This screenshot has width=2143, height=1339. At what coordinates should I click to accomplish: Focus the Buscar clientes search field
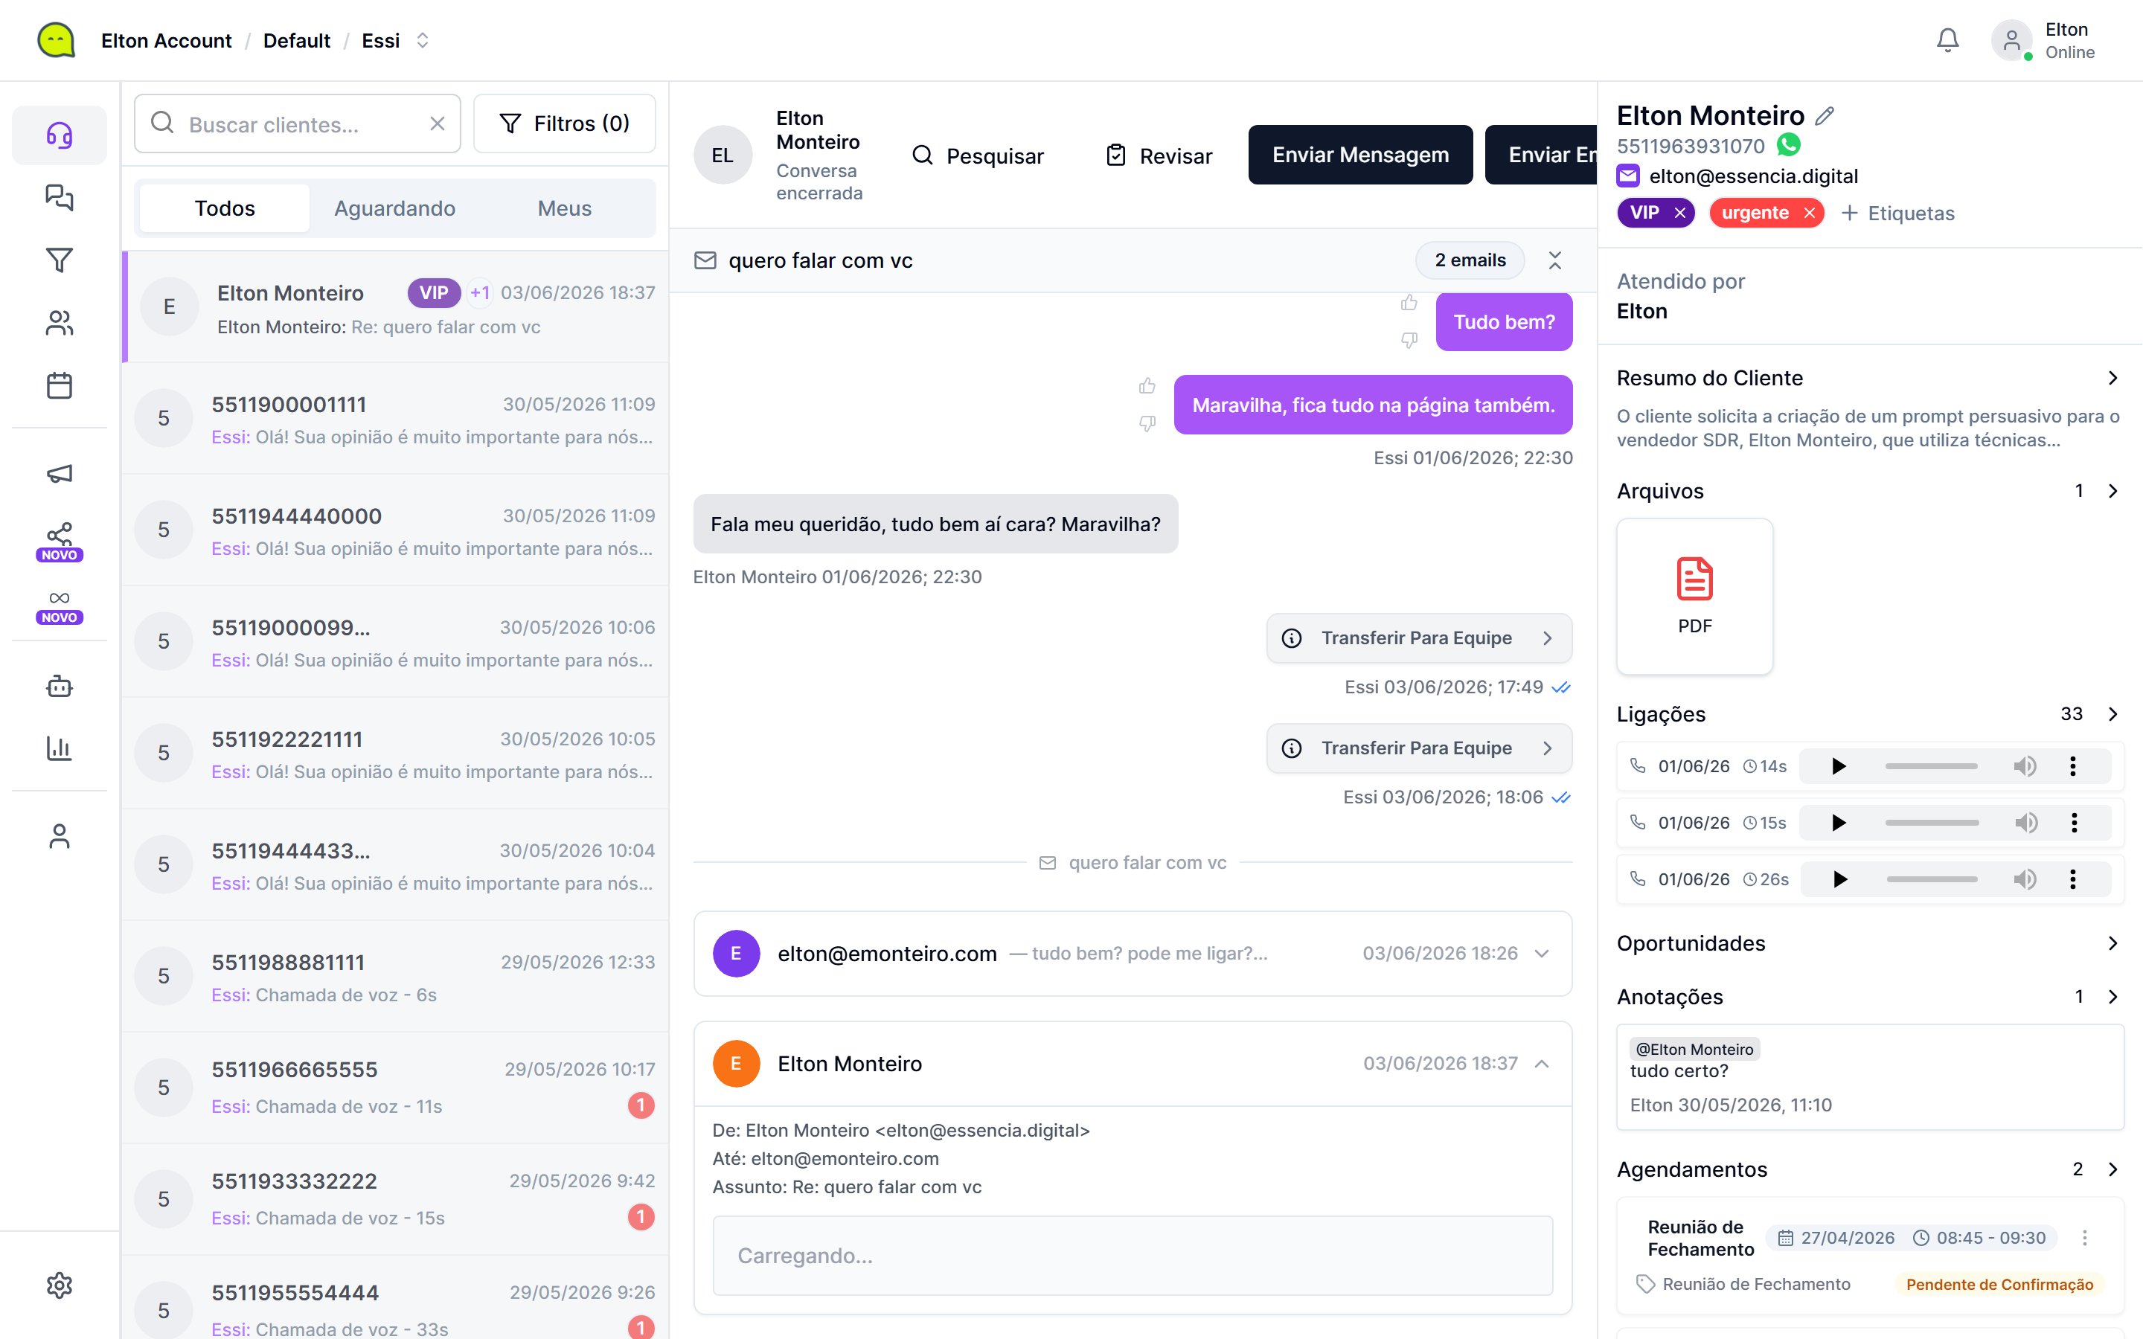(297, 124)
